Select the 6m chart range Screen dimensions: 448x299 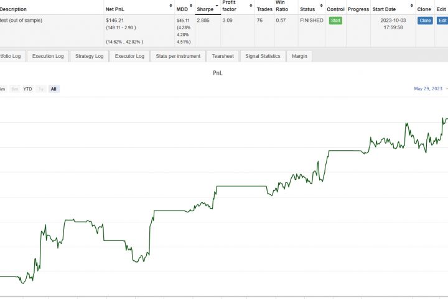[14, 89]
